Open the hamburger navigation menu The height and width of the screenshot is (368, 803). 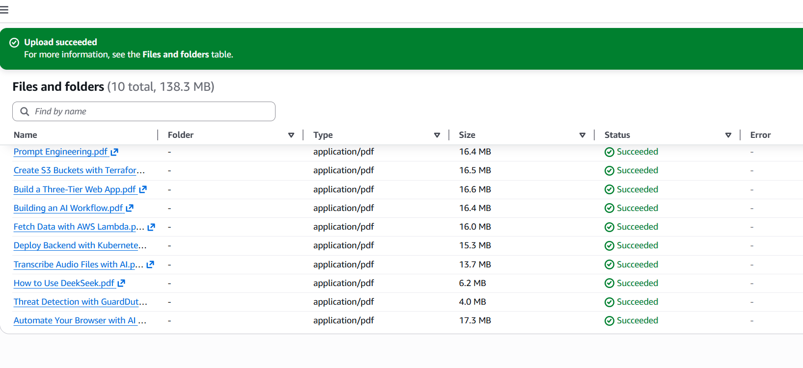pyautogui.click(x=4, y=10)
